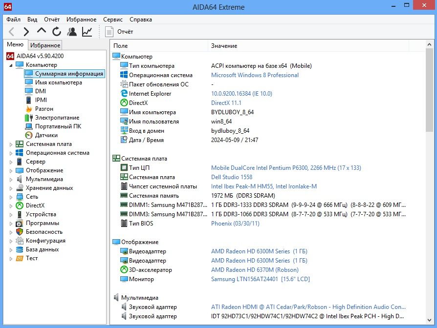
Task: Click the vertical scrollbar thumb
Action: tap(429, 90)
